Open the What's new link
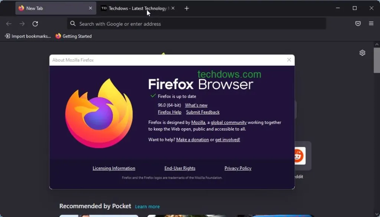Viewport: 380px width, 217px height. (x=196, y=105)
